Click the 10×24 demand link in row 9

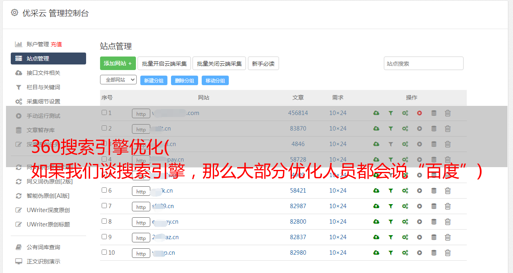338,237
